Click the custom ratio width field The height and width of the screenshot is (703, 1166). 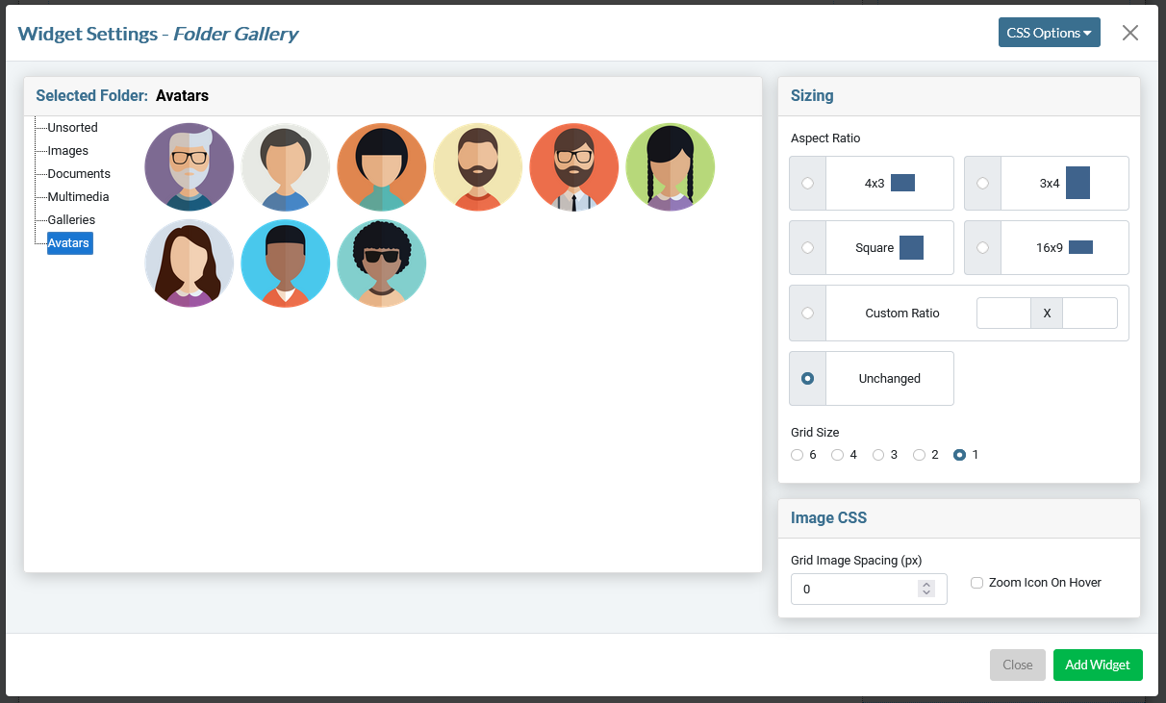(1003, 314)
